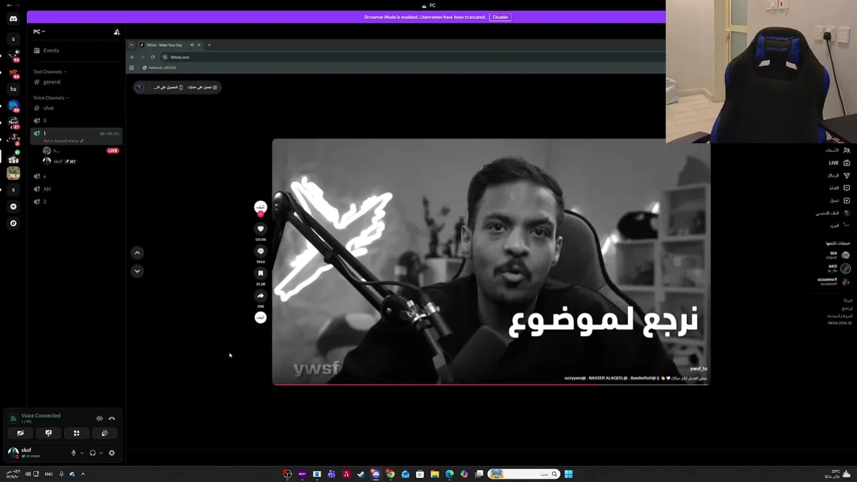Open server with 54 notification badge
This screenshot has width=857, height=482.
pyautogui.click(x=13, y=72)
